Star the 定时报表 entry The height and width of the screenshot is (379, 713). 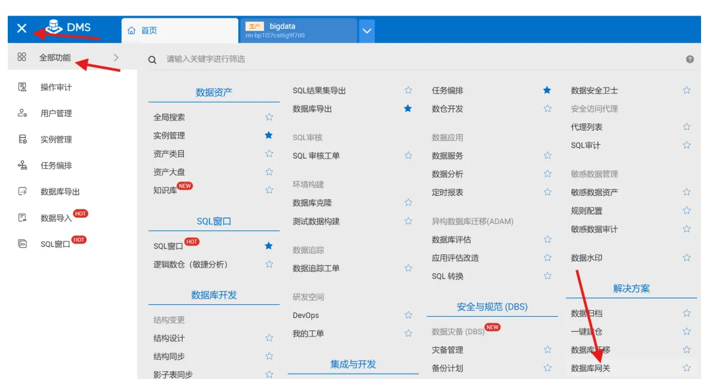point(548,192)
